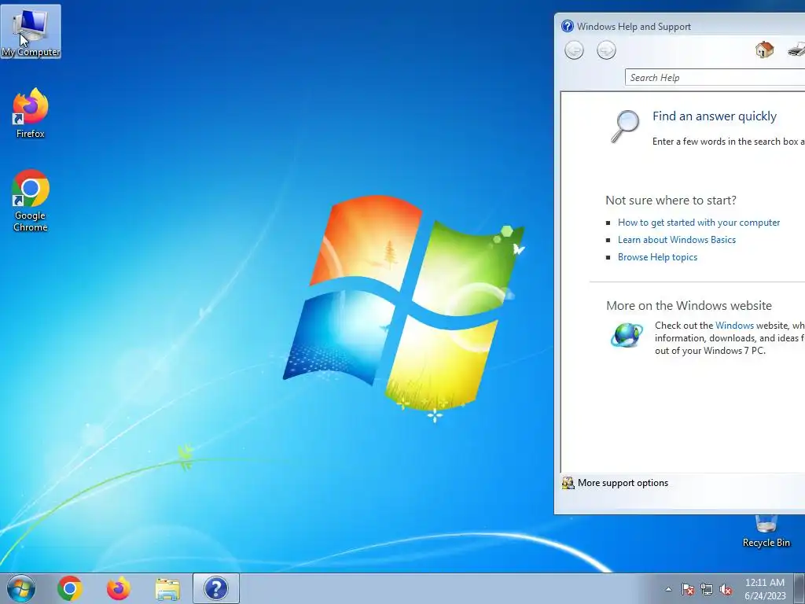
Task: Focus the Search Help input field
Action: 715,78
